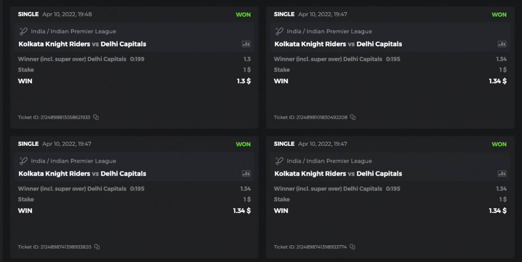
Task: Click India / Indian Premier League on ticket ending 933774
Action: click(329, 161)
